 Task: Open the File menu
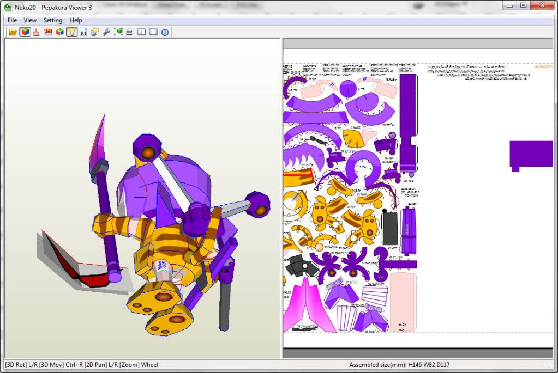(x=13, y=20)
